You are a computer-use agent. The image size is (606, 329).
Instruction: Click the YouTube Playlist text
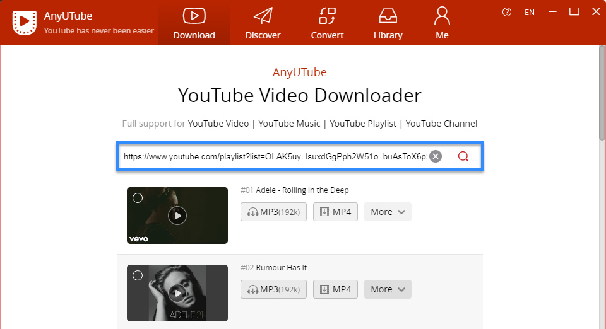(363, 124)
